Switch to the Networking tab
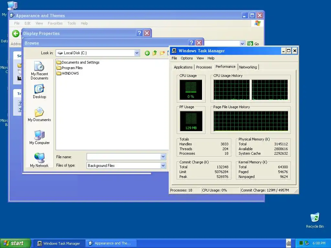331x248 pixels. click(248, 67)
